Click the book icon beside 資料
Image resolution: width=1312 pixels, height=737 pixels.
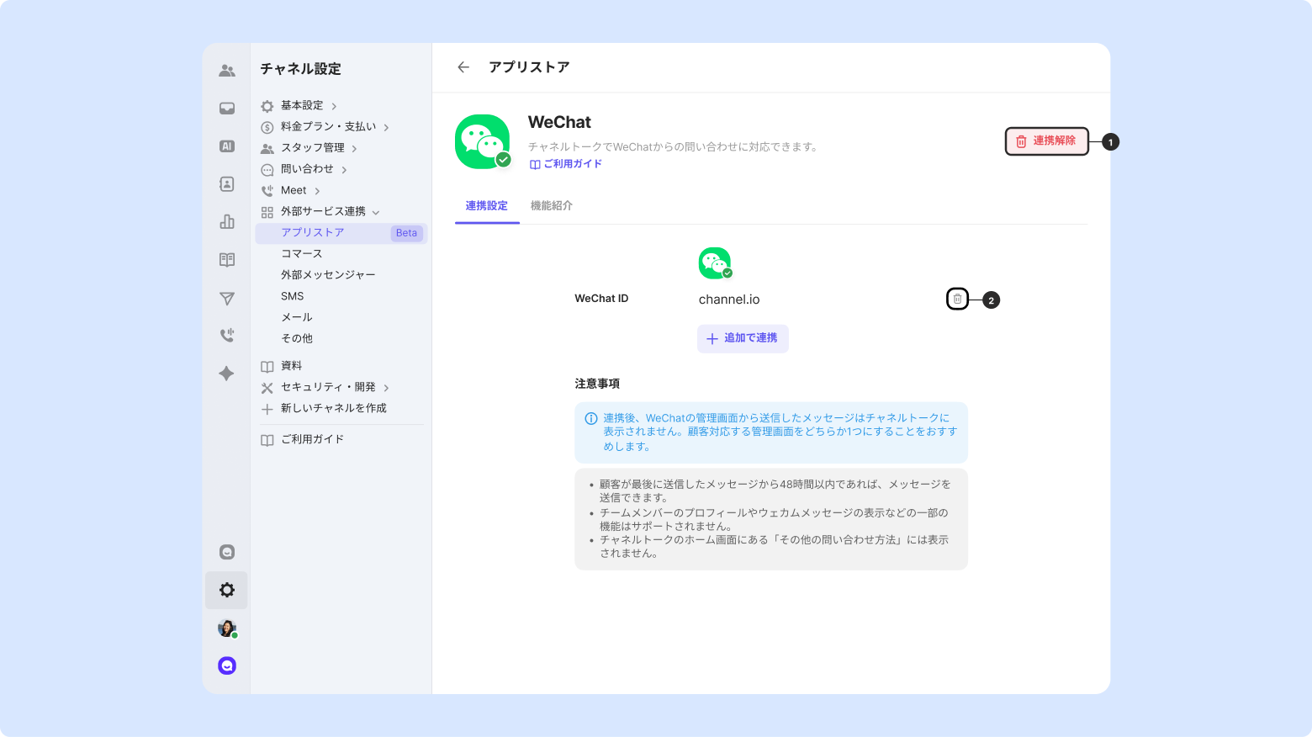click(x=267, y=366)
